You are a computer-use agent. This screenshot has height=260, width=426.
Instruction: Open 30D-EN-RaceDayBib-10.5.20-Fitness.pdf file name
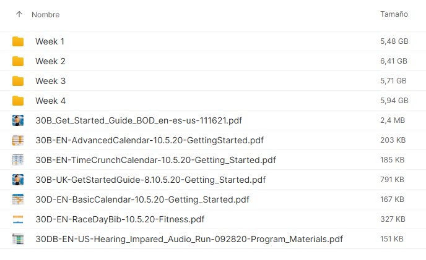[x=120, y=219]
